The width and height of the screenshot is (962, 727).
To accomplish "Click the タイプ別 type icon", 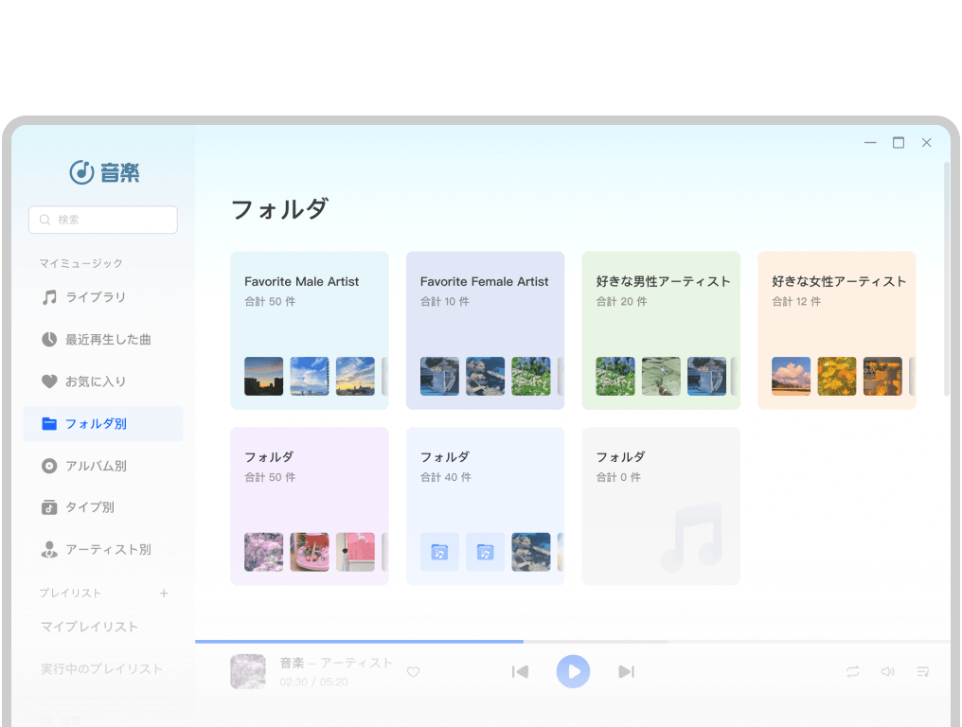I will tap(49, 507).
